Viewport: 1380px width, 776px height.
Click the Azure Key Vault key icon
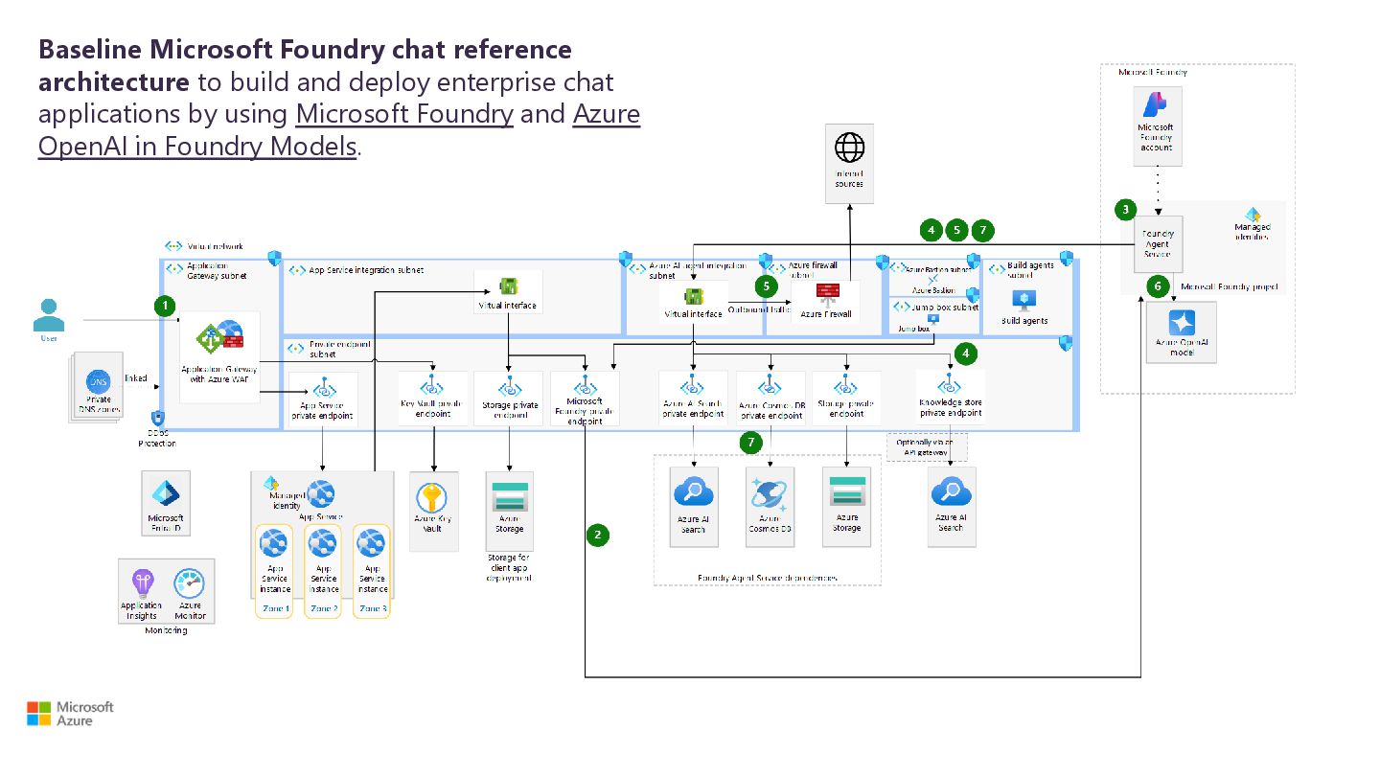tap(431, 498)
